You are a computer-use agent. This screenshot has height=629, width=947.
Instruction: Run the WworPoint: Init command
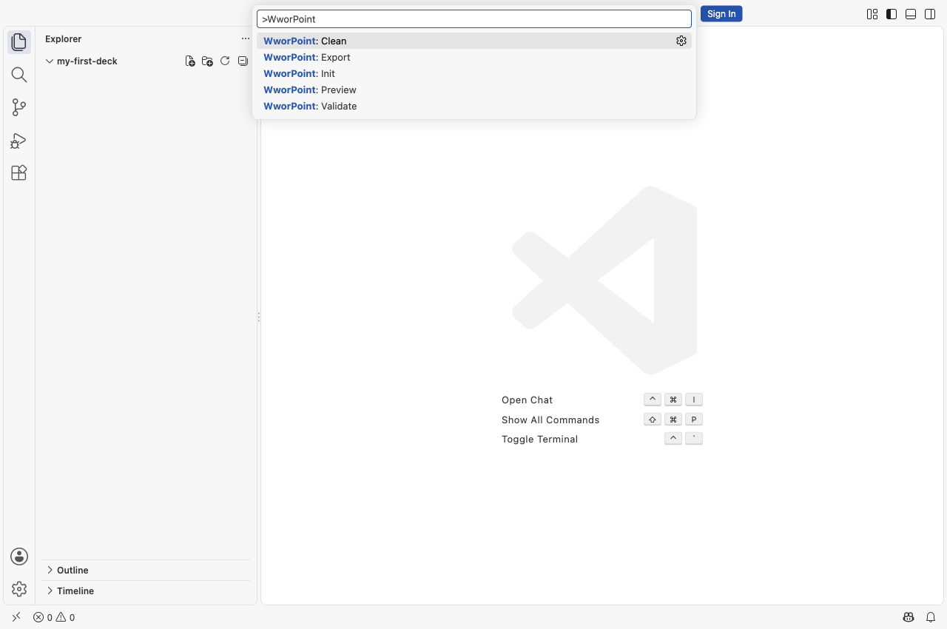tap(473, 73)
